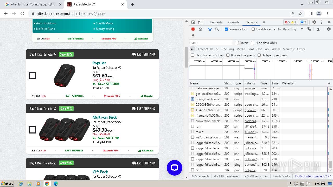Click the Windows Start button
This screenshot has width=333, height=187.
click(7, 184)
